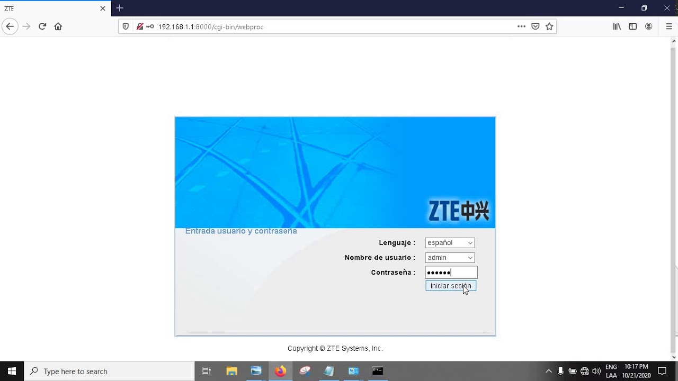
Task: Open the clock showing 10:17 PM
Action: tap(636, 371)
